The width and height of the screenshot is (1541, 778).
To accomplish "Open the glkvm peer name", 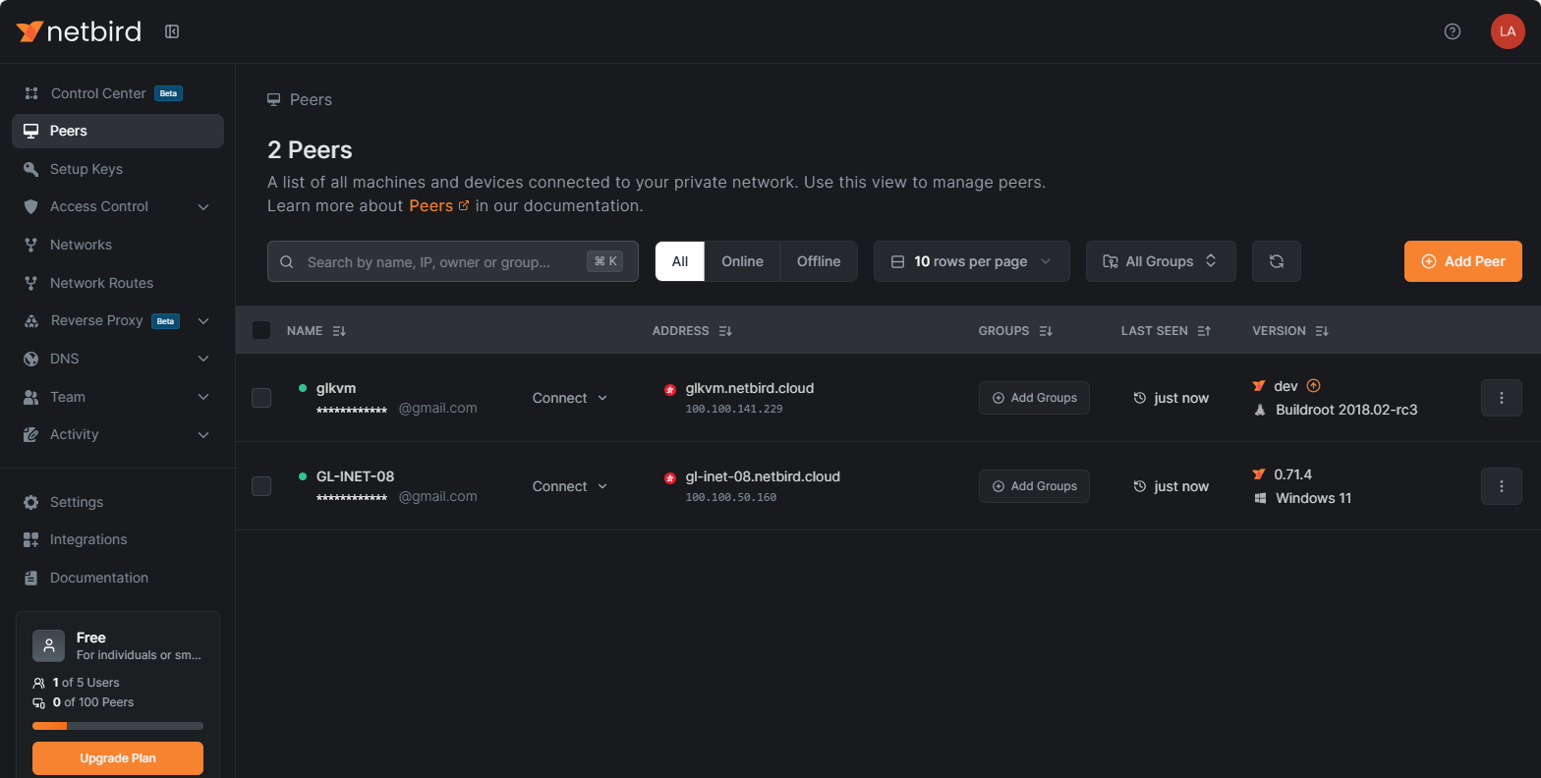I will click(x=336, y=388).
